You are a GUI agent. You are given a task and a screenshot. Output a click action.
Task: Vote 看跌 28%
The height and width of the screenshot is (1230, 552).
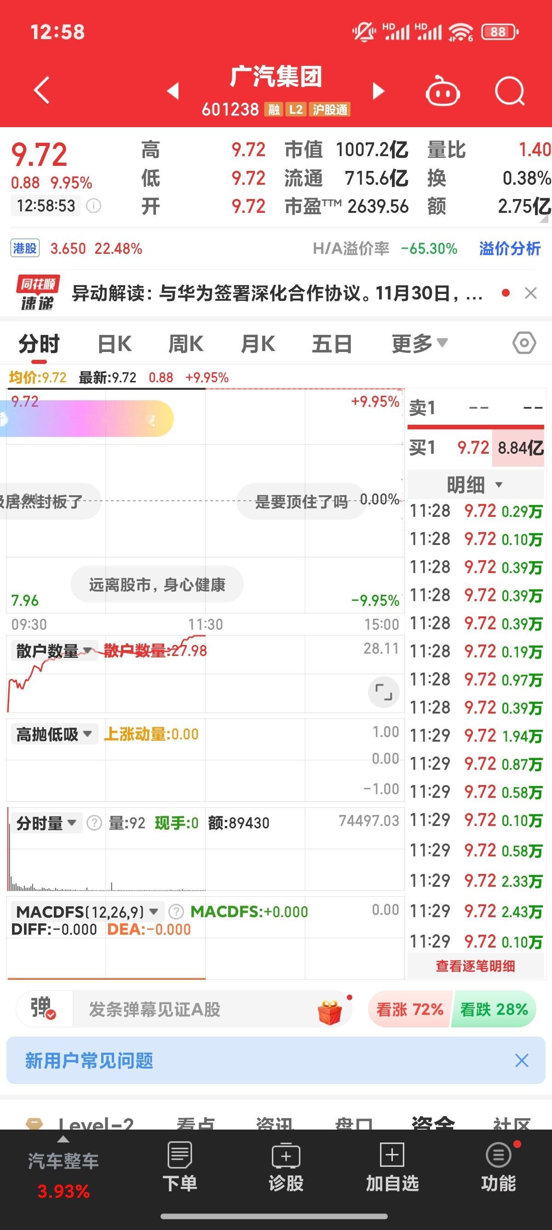[x=494, y=1009]
